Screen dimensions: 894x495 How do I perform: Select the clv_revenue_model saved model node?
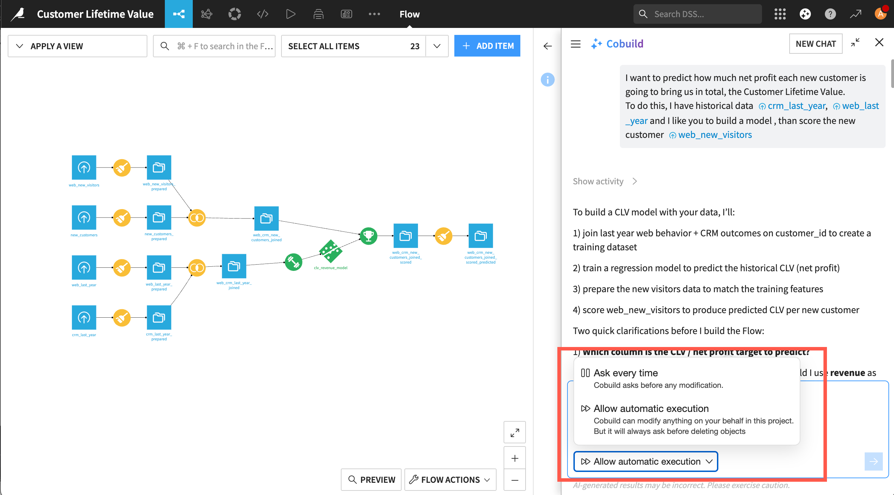click(330, 251)
